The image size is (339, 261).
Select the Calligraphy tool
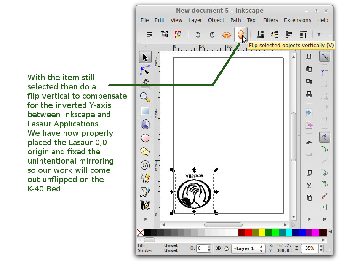click(x=145, y=205)
